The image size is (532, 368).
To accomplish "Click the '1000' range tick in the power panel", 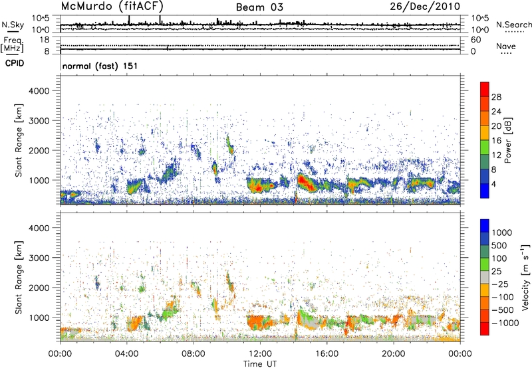I will (x=39, y=180).
